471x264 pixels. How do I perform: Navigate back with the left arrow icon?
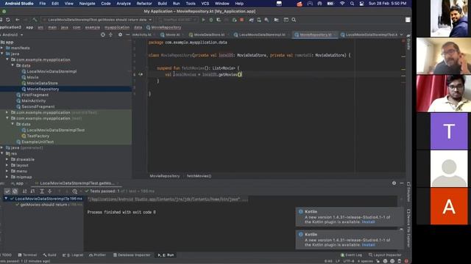[18, 20]
